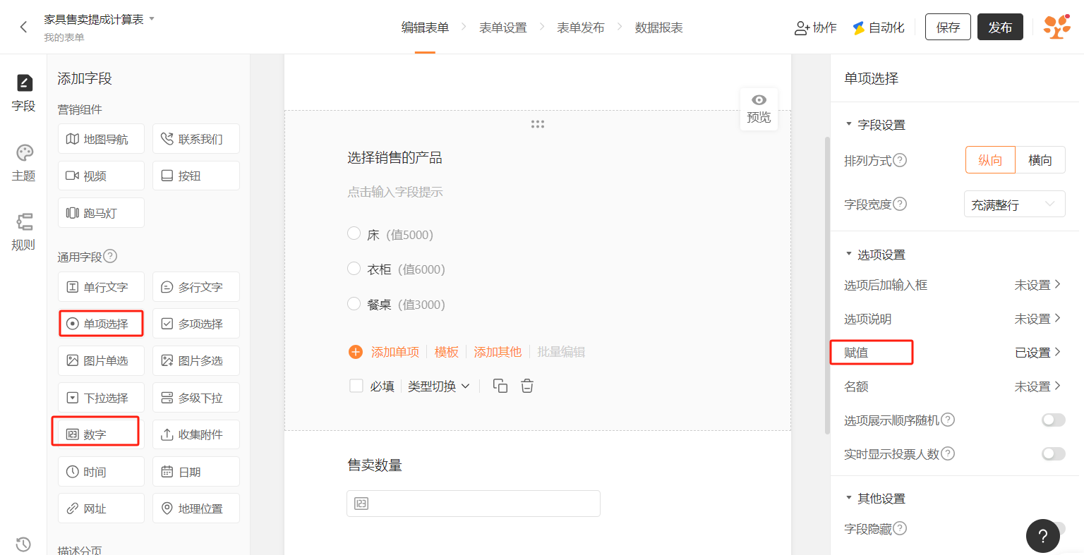Add a 数字 field

101,434
